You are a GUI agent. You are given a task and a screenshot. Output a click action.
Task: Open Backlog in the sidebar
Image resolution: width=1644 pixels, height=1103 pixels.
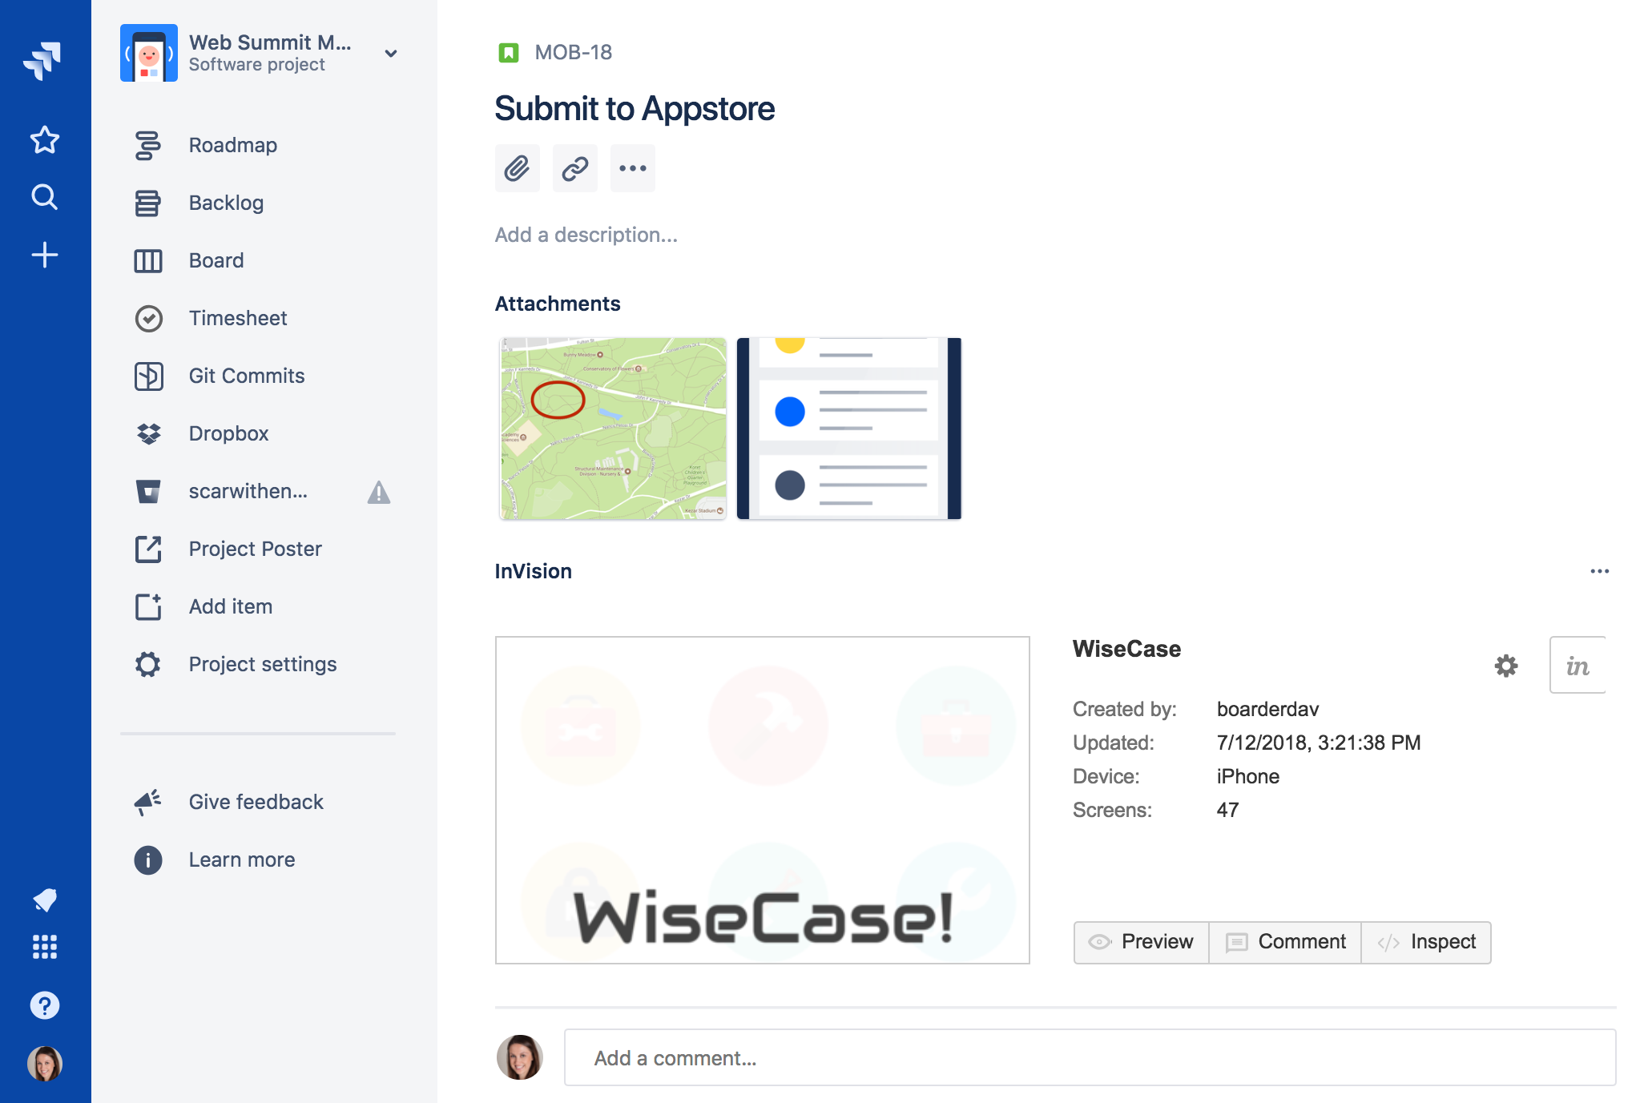pyautogui.click(x=258, y=203)
